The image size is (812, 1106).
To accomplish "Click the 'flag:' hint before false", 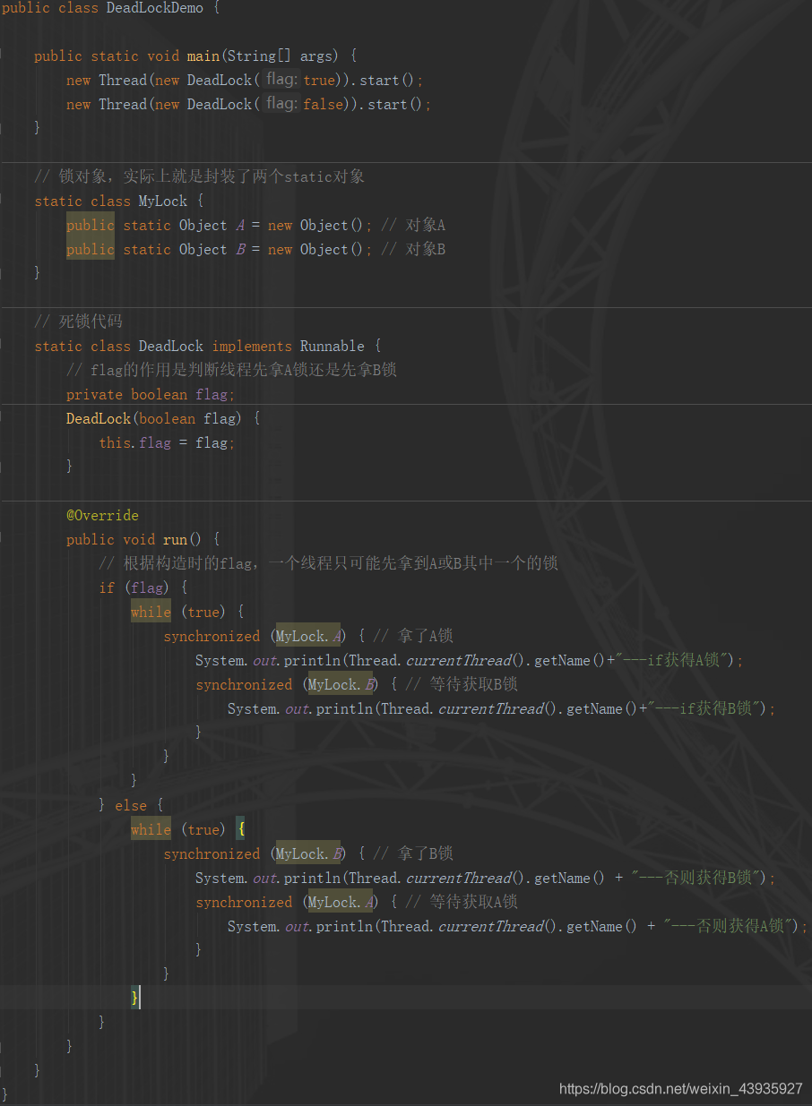I will [281, 104].
